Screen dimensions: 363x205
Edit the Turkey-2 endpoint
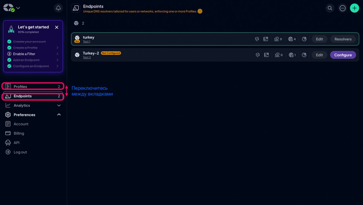tap(319, 55)
